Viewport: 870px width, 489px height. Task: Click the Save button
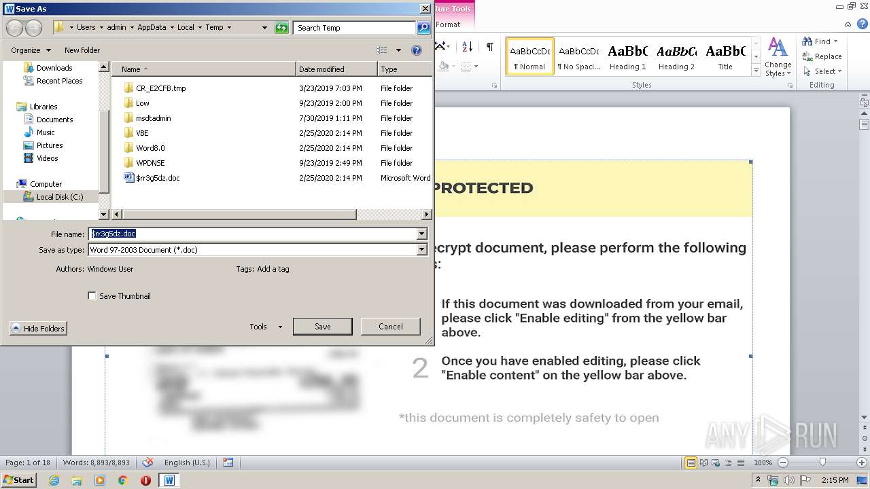(x=322, y=327)
